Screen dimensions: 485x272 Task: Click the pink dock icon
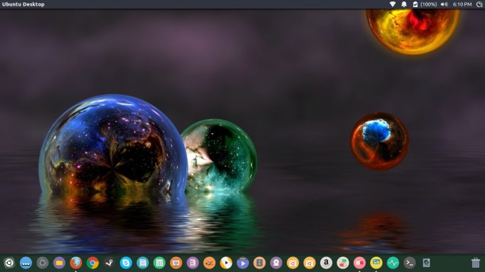click(359, 263)
